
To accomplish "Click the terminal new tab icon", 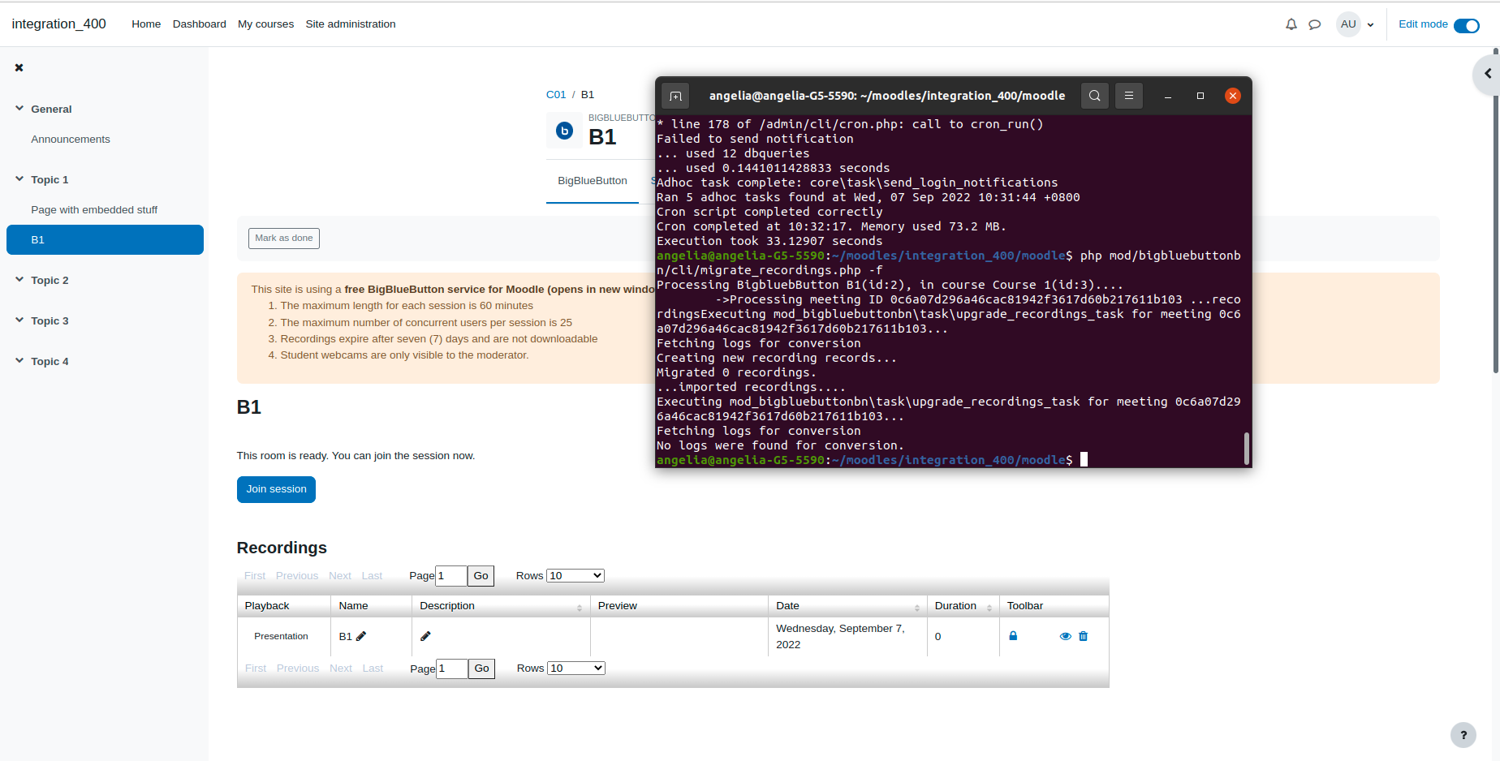I will click(x=675, y=96).
